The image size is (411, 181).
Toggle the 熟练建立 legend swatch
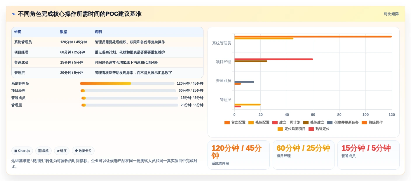306,123
